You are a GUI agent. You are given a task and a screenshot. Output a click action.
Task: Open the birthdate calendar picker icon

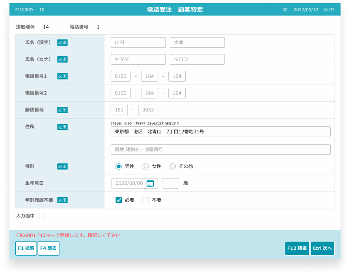pyautogui.click(x=150, y=184)
